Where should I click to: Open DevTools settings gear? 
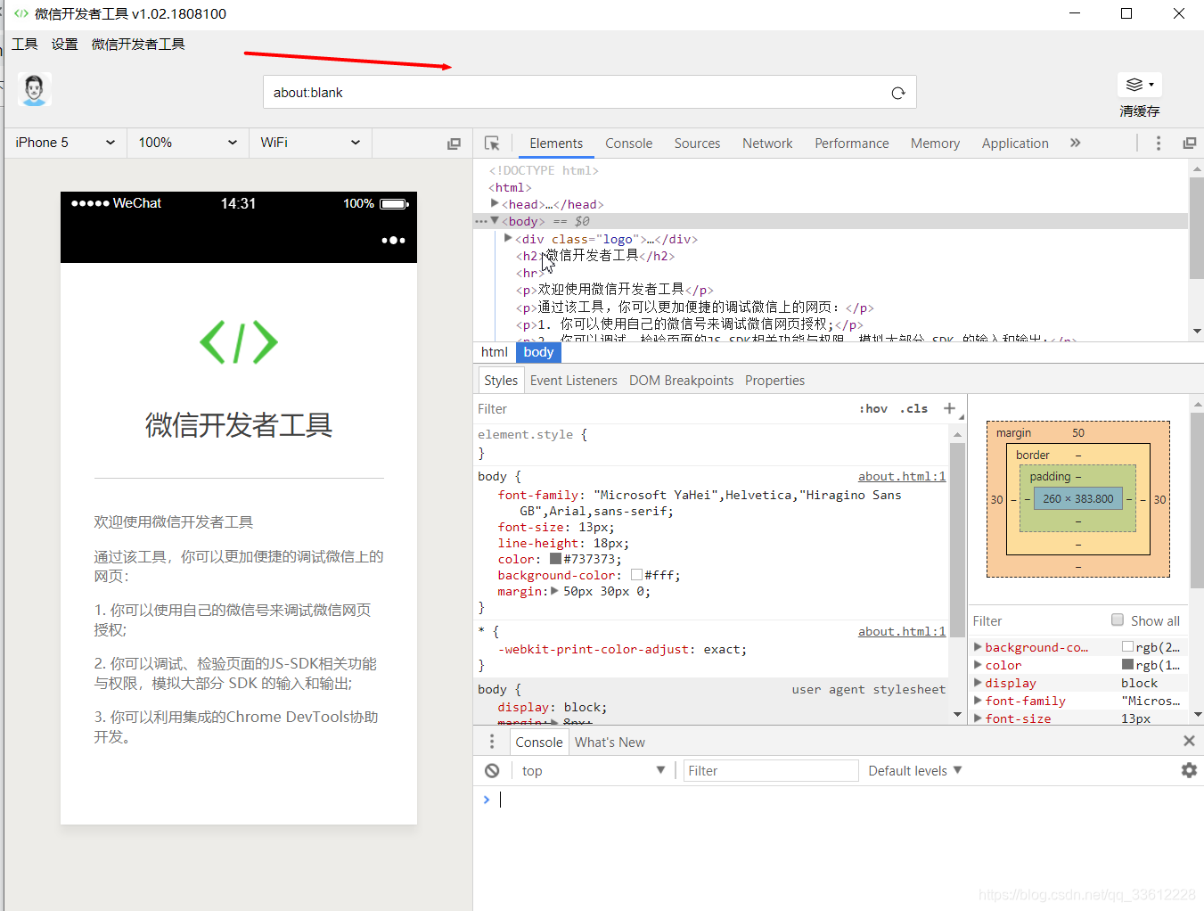tap(1189, 770)
